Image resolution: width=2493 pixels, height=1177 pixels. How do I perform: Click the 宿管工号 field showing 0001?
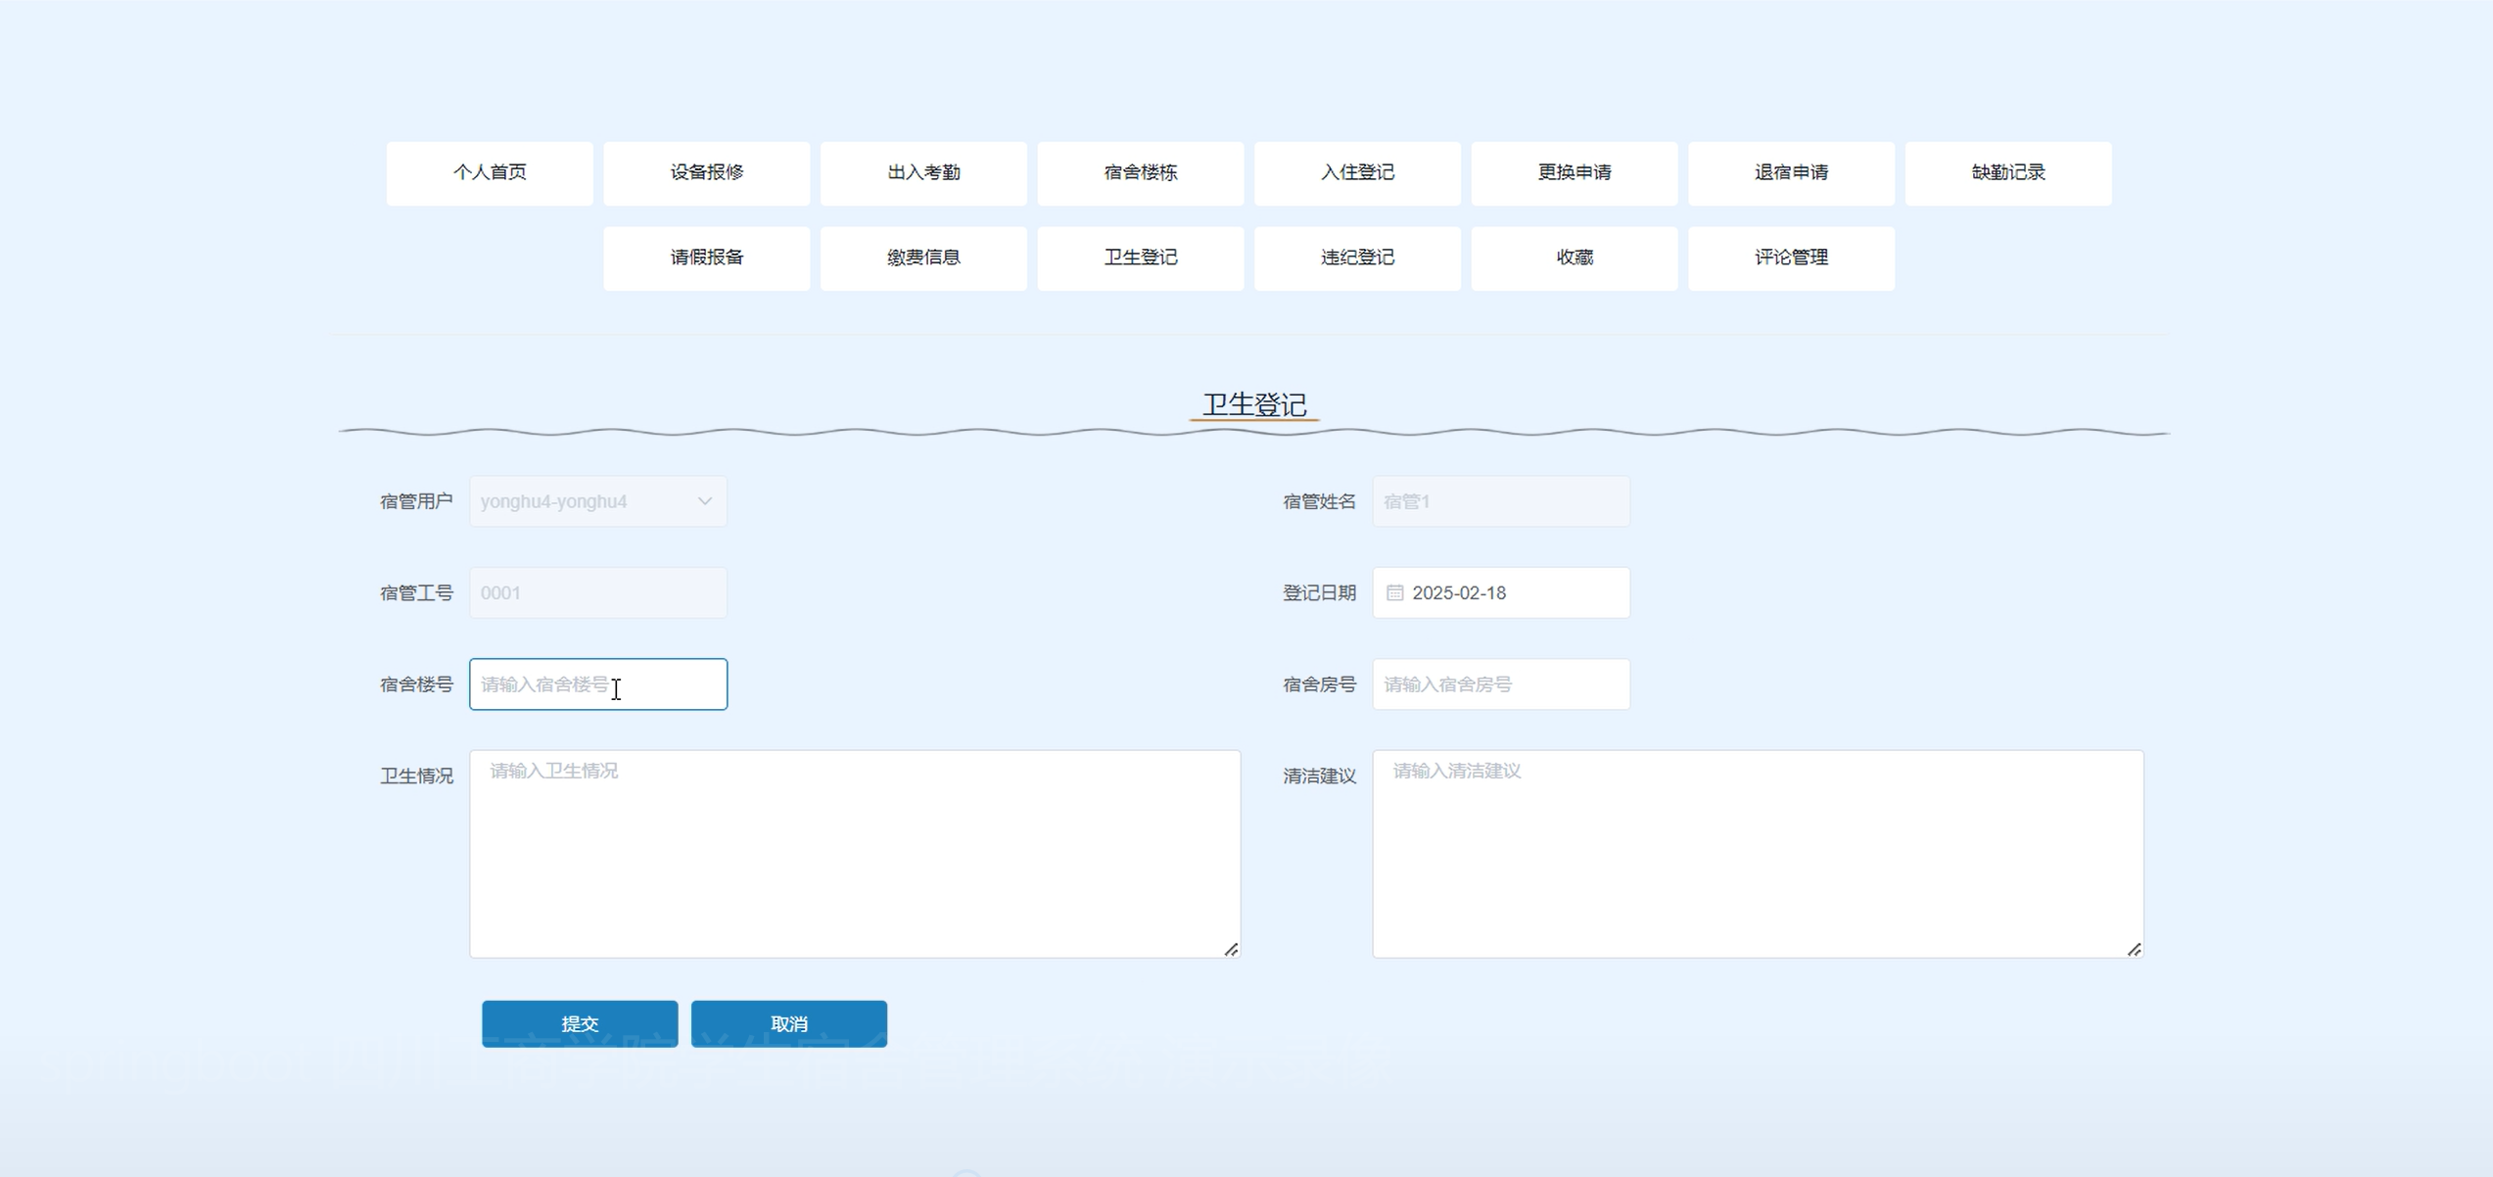(598, 592)
